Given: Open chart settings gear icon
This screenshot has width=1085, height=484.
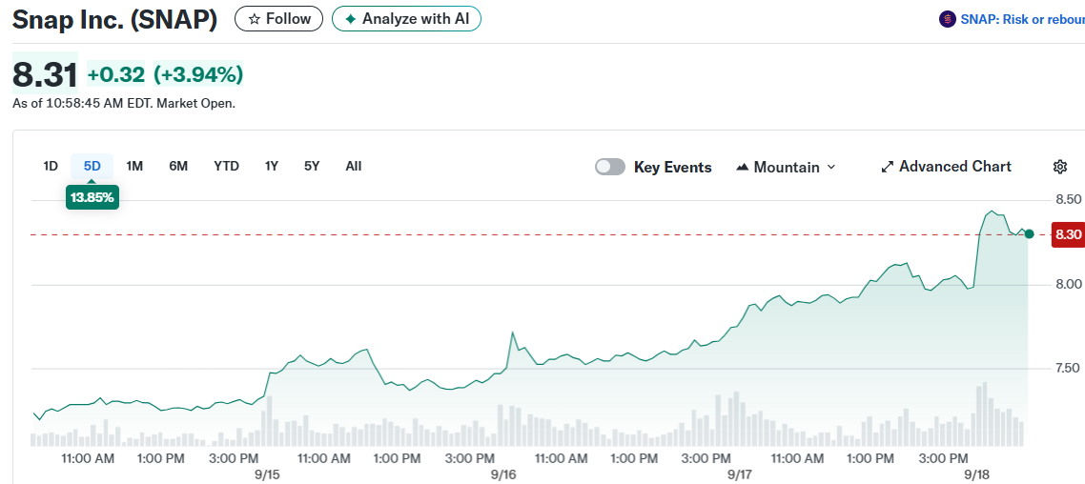Looking at the screenshot, I should (x=1059, y=167).
